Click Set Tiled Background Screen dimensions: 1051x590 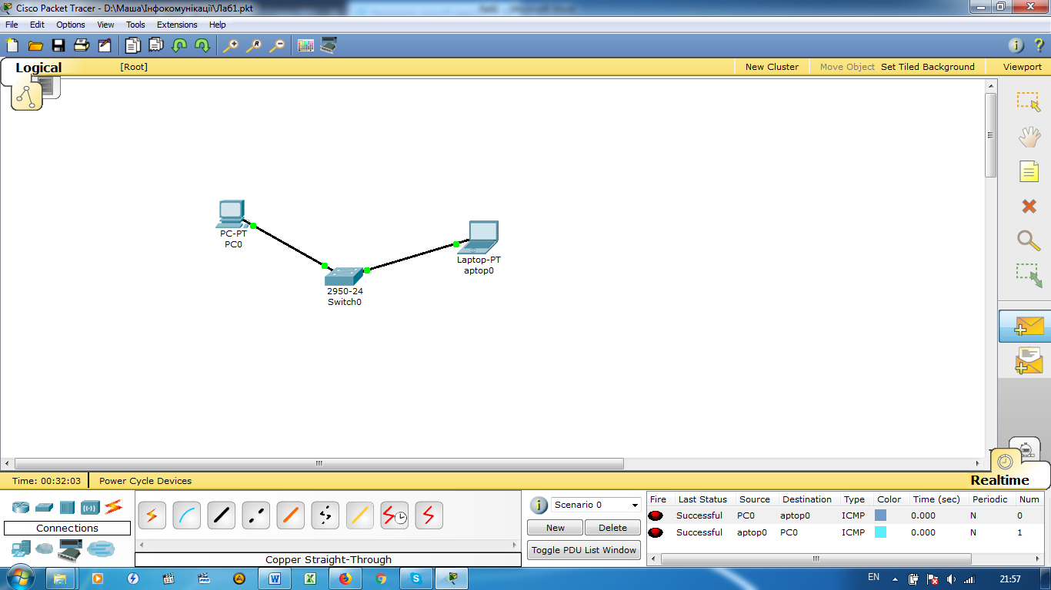[928, 67]
